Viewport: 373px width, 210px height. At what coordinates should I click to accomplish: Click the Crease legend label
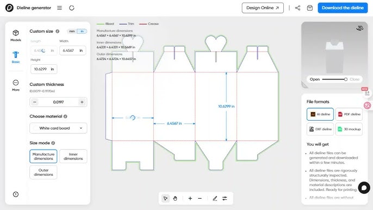(x=153, y=24)
